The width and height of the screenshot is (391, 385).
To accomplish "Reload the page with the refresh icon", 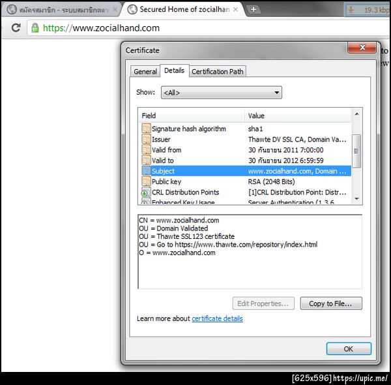I will (x=16, y=27).
